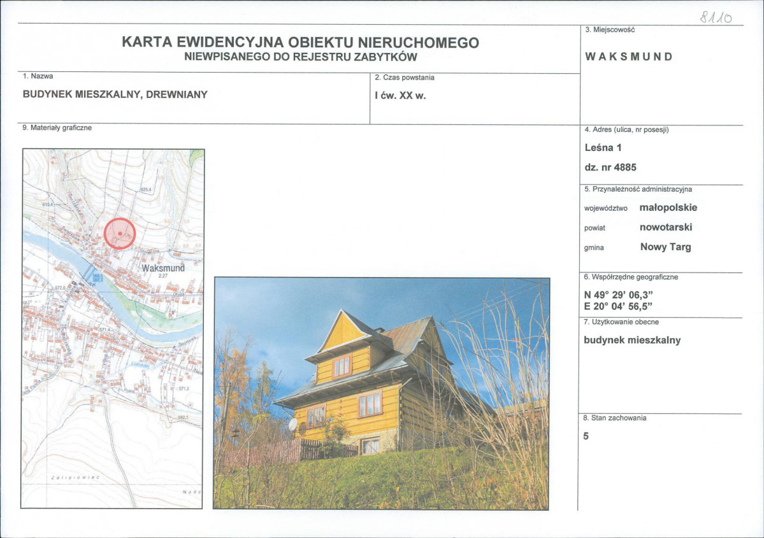Screen dimensions: 764x538
Task: Click the value 'małopolskie'
Action: point(668,208)
